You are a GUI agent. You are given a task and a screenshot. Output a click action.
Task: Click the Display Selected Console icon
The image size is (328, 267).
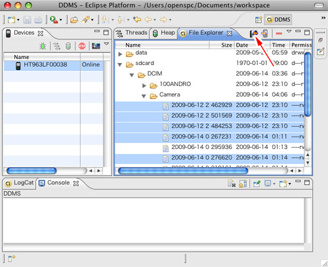pyautogui.click(x=268, y=183)
